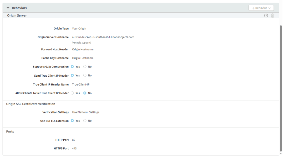The height and width of the screenshot is (158, 284).
Task: Open the + Behavior dropdown button
Action: coord(261,8)
